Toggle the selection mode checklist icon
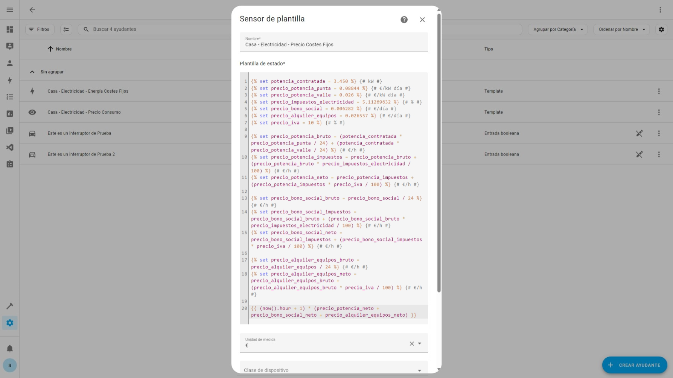The image size is (673, 378). (x=66, y=29)
